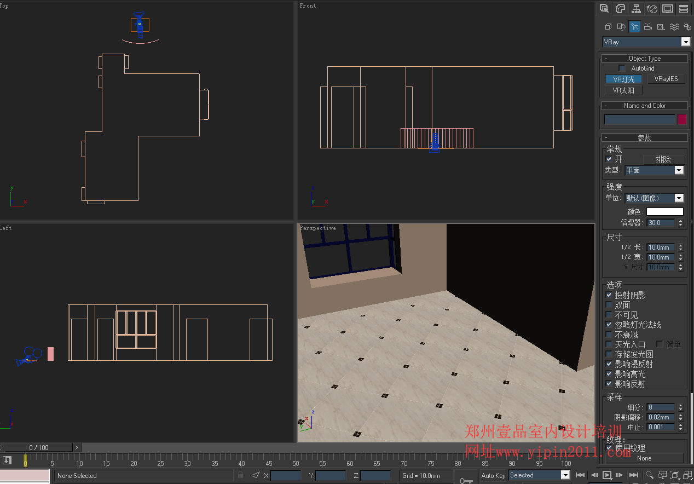Click the 倍增器 multiplier value field

tap(661, 223)
